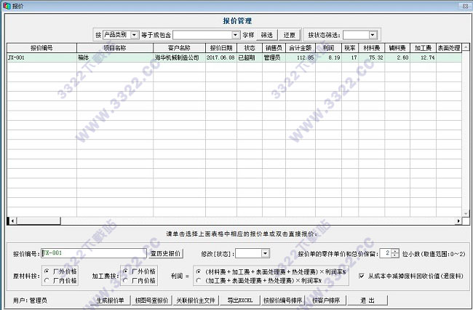Viewport: 473px width, 310px height.
Task: Click the decimal places number field
Action: tap(385, 253)
